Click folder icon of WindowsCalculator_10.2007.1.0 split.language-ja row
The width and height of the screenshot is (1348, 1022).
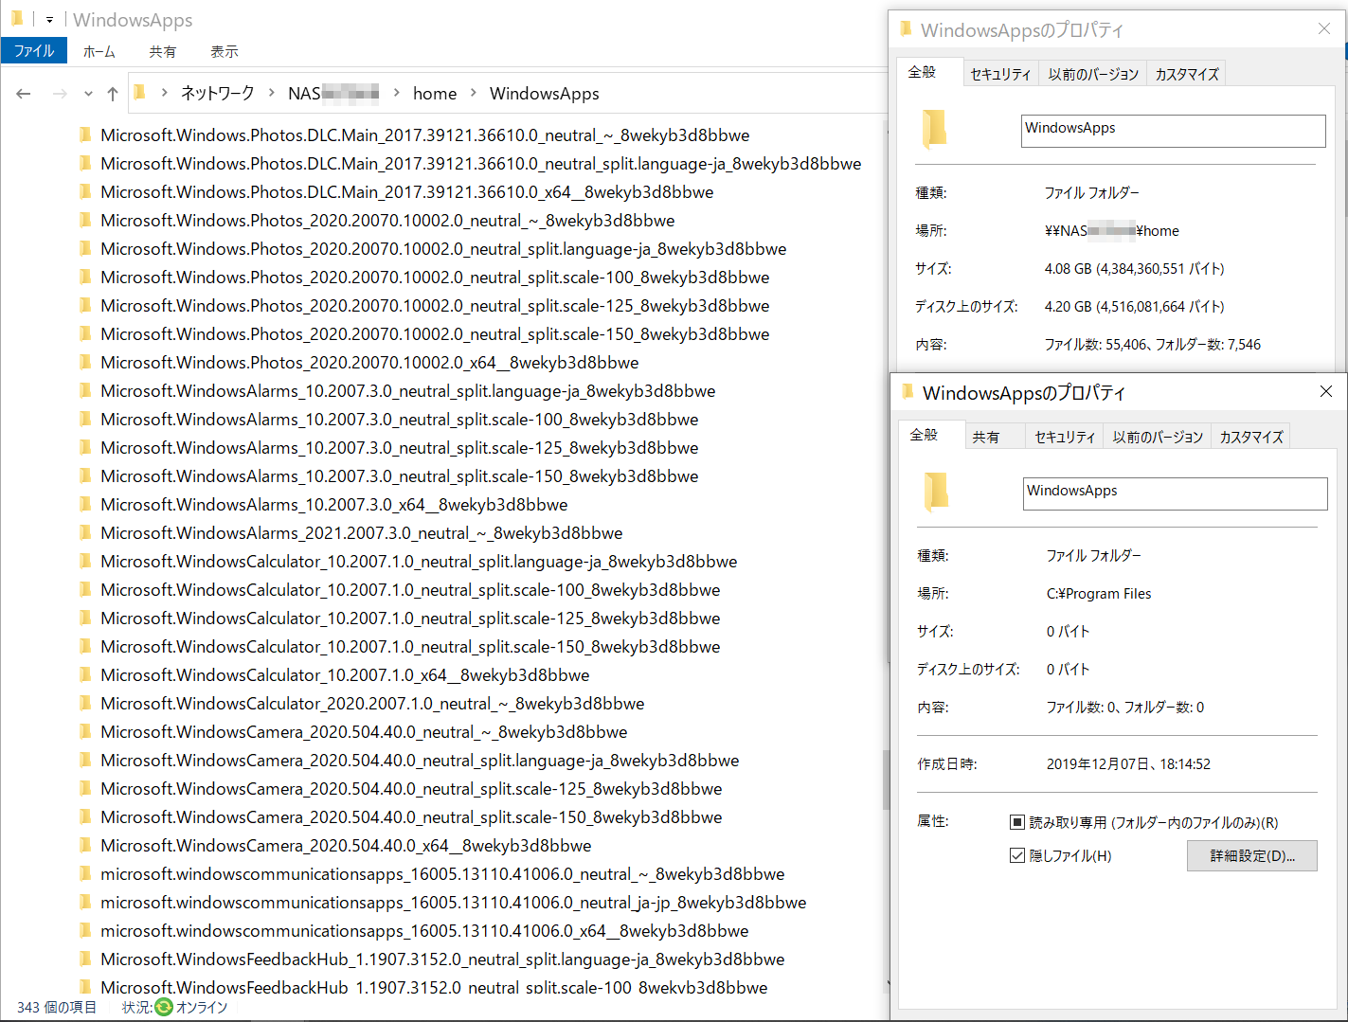(85, 562)
